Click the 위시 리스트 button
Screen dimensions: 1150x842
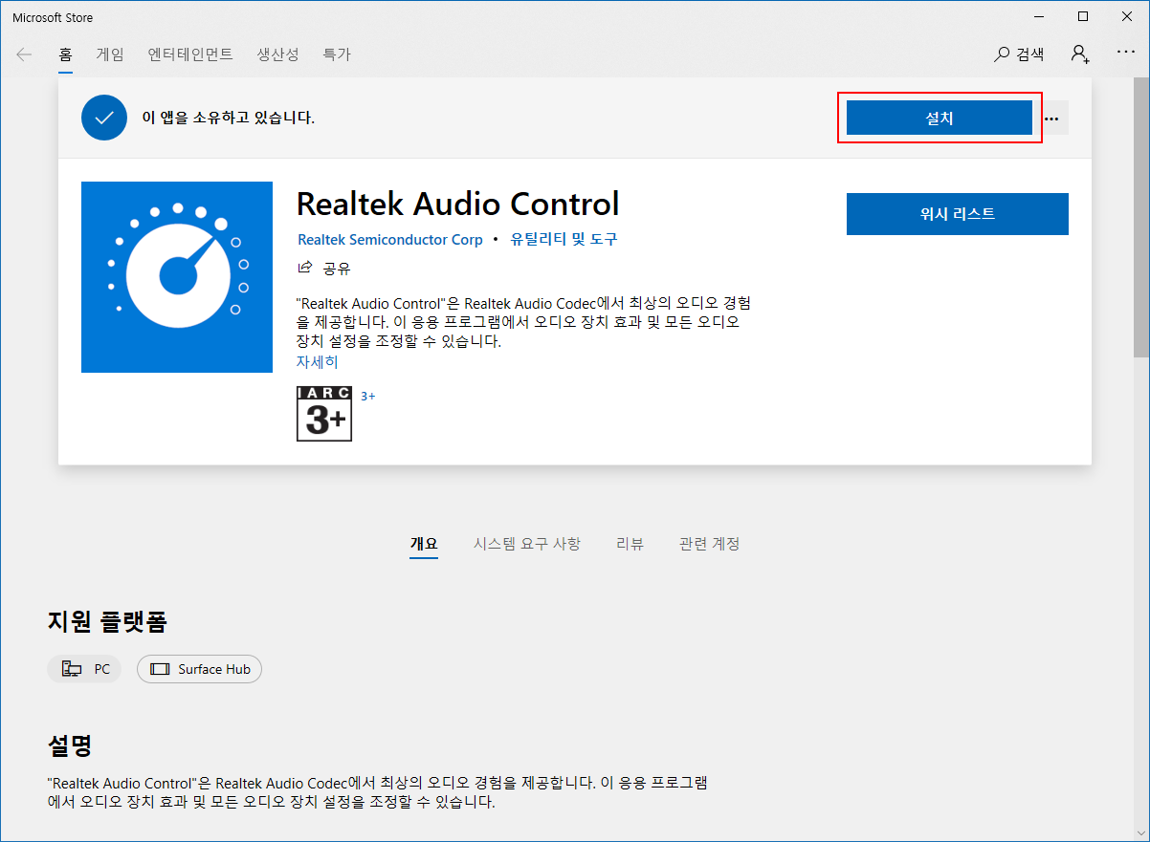(958, 214)
